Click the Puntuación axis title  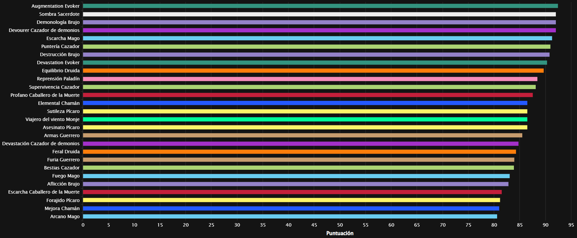pos(340,233)
